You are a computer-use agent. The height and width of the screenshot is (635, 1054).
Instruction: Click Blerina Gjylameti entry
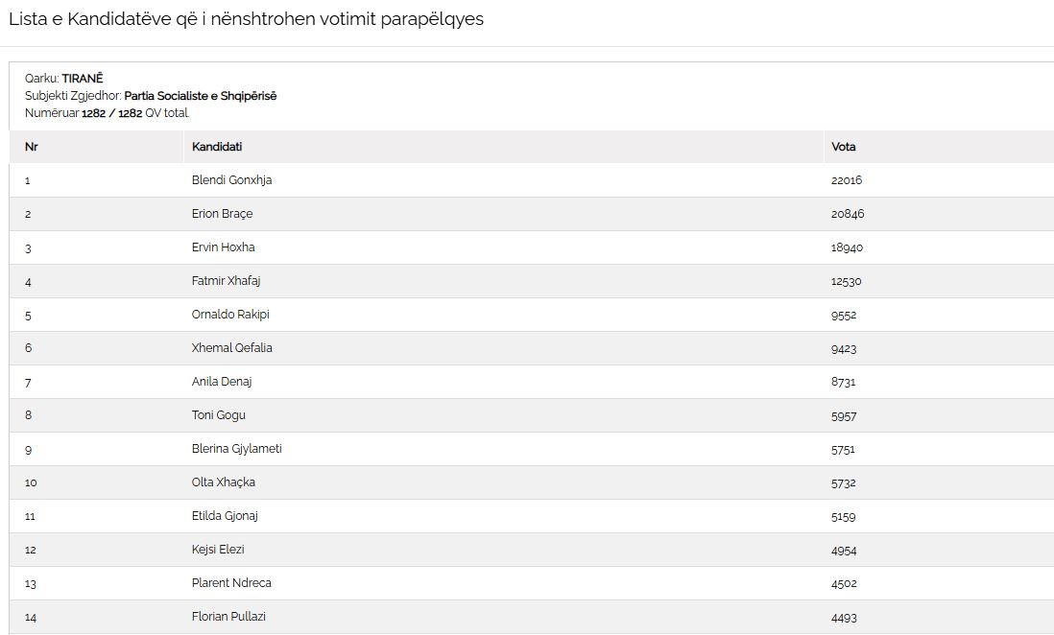(236, 449)
